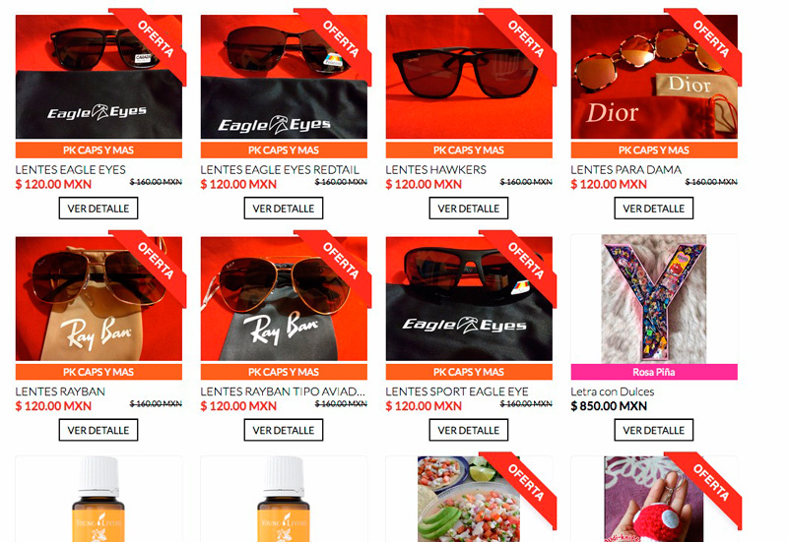Screen dimensions: 788x542
Task: Open VER DETALLE for Lentes Eagle Eyes
Action: coord(98,209)
